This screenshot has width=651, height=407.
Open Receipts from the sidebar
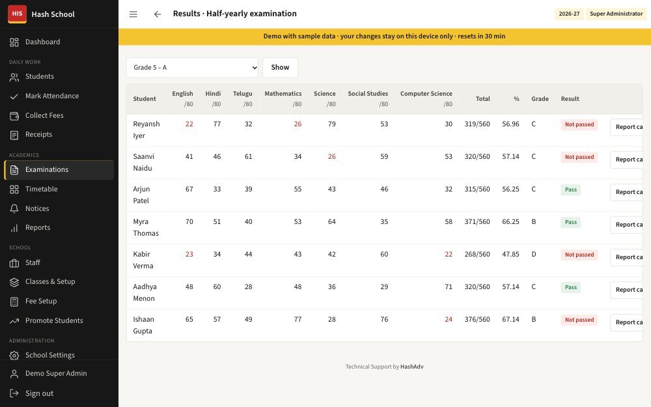[x=59, y=135]
